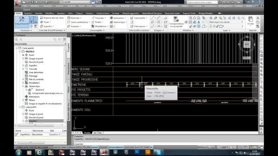278x156 pixels.
Task: Click the Windows Start button
Action: (18, 152)
